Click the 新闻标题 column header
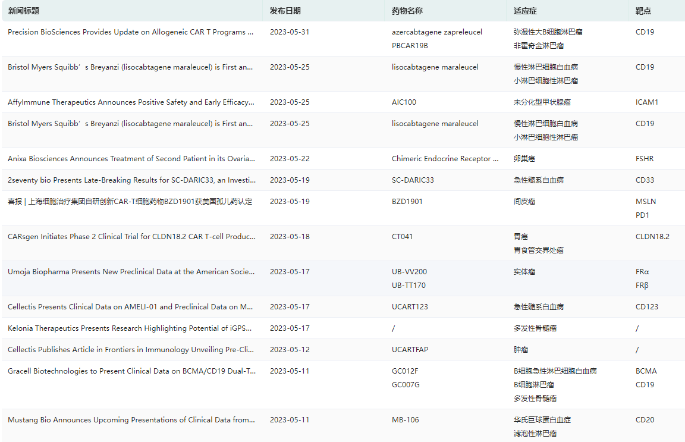This screenshot has width=685, height=442. click(24, 11)
